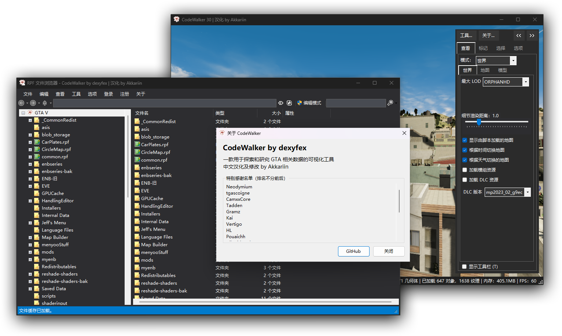Viewport: 562px width, 336px height.
Task: Switch to the 模型 sub-tab
Action: [x=503, y=70]
